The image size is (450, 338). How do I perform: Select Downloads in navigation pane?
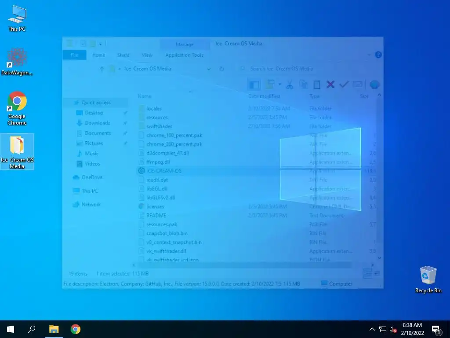tap(97, 123)
